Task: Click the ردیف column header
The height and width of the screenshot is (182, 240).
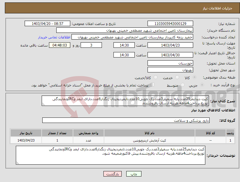Action: (230, 133)
